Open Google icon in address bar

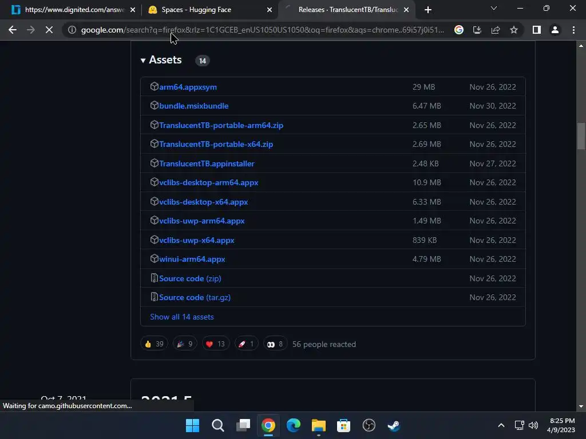(459, 30)
